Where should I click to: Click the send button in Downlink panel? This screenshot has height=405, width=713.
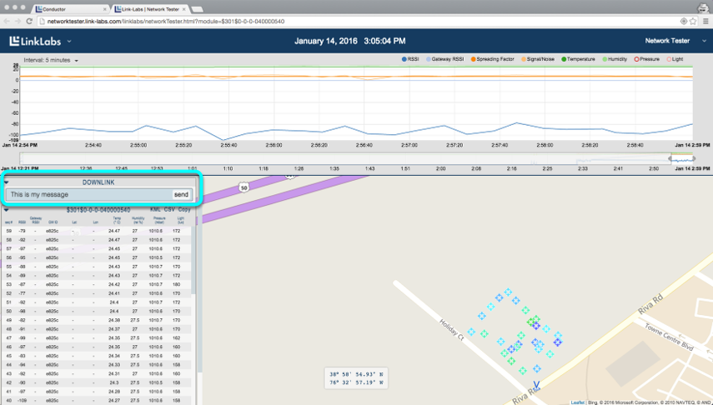click(x=181, y=195)
